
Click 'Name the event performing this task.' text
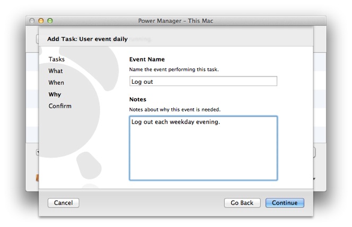coord(174,69)
